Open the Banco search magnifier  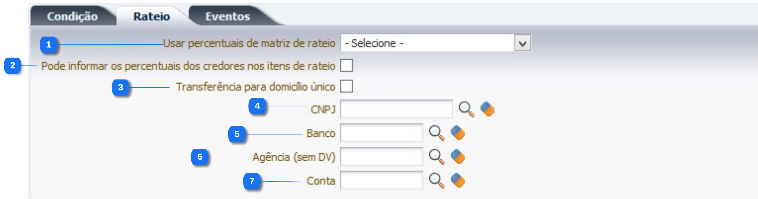[436, 133]
